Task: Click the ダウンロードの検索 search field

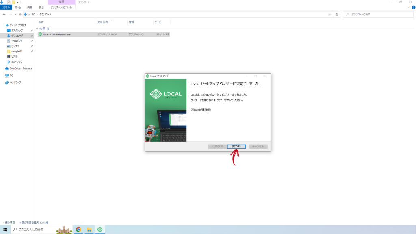Action: pos(378,15)
